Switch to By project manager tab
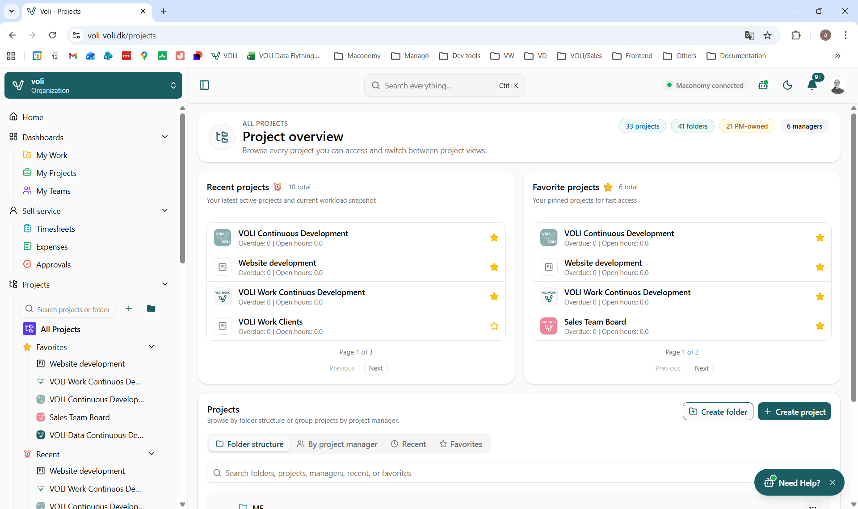This screenshot has height=509, width=858. point(337,444)
